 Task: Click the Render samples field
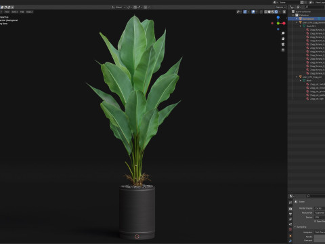tap(320, 237)
